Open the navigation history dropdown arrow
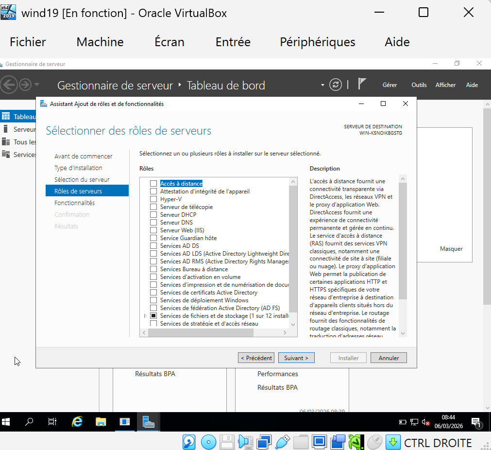The width and height of the screenshot is (491, 450). (36, 84)
